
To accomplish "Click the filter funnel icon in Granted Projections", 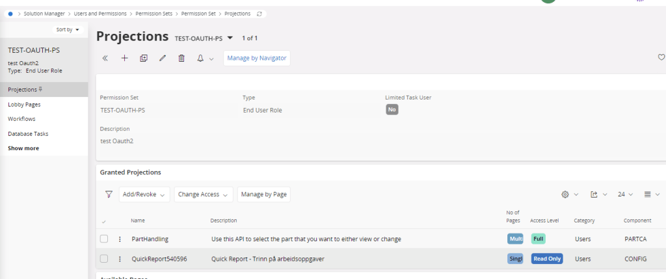I will point(109,194).
